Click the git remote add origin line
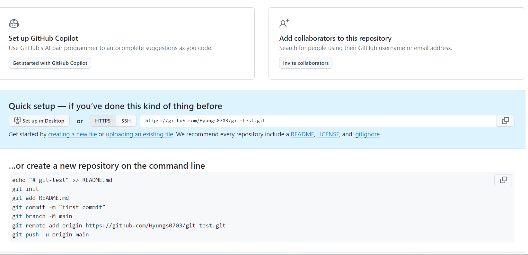The width and height of the screenshot is (528, 255). tap(119, 225)
